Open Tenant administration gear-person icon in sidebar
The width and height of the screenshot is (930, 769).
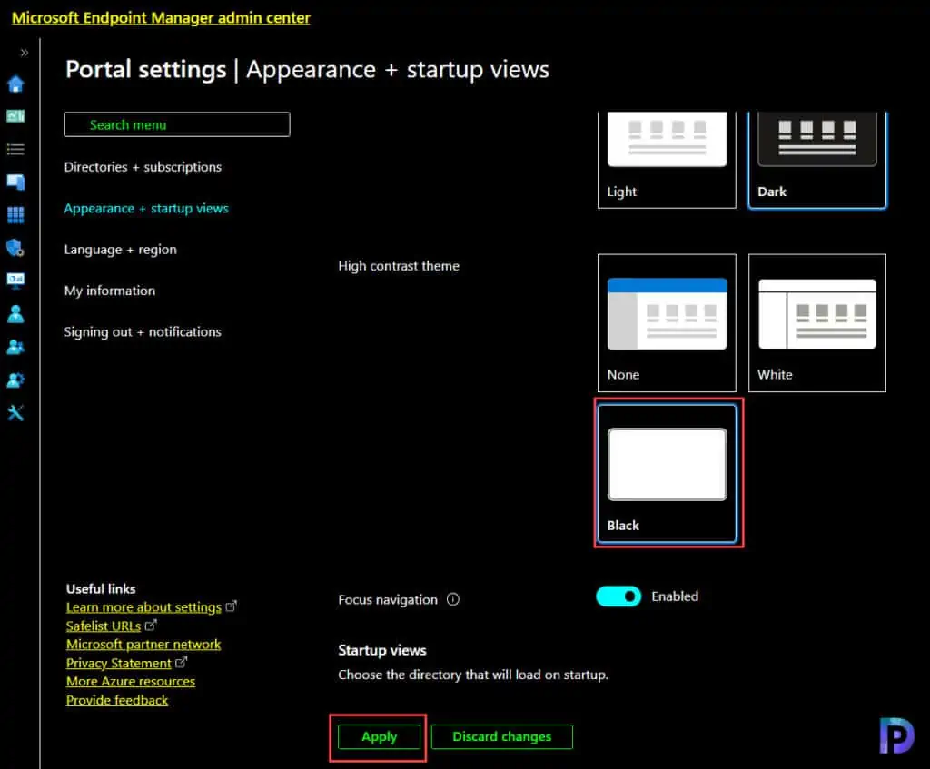15,380
